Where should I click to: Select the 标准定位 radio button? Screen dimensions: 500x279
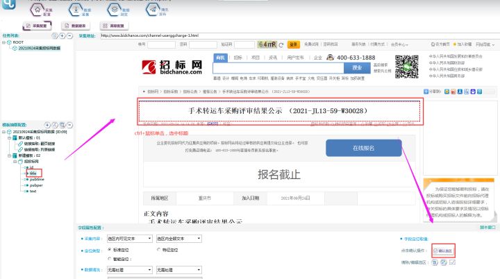110,250
